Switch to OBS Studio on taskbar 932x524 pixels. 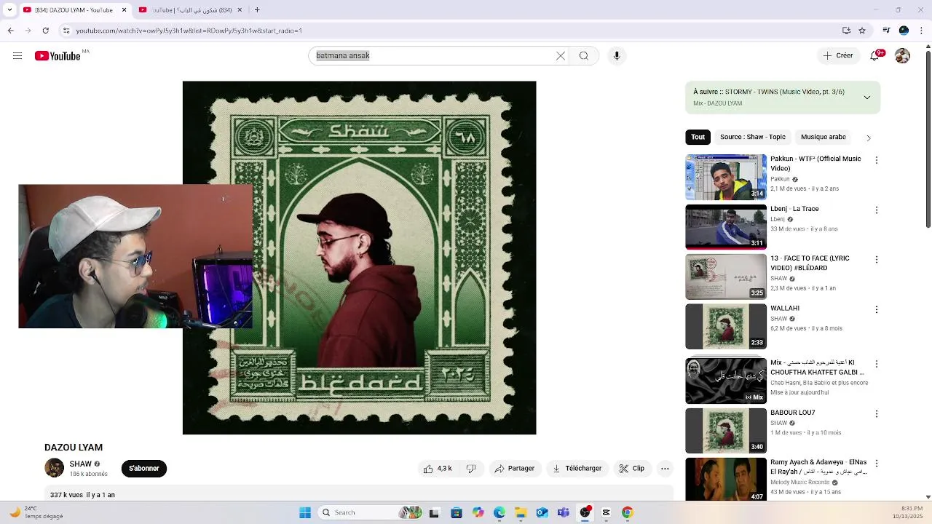coord(585,512)
